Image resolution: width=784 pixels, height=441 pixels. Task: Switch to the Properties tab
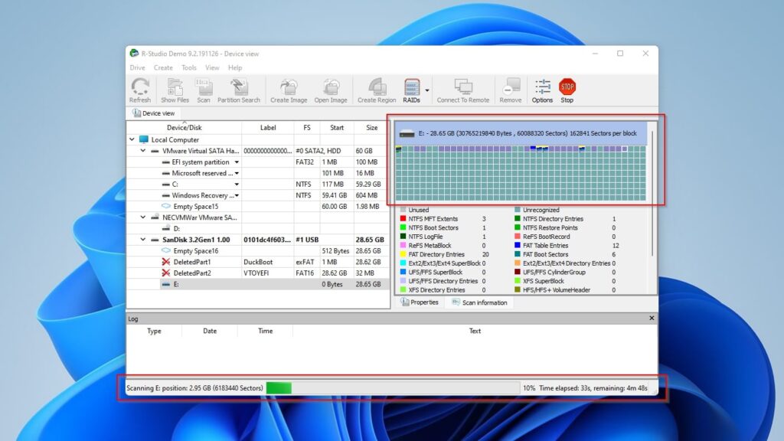(x=420, y=302)
